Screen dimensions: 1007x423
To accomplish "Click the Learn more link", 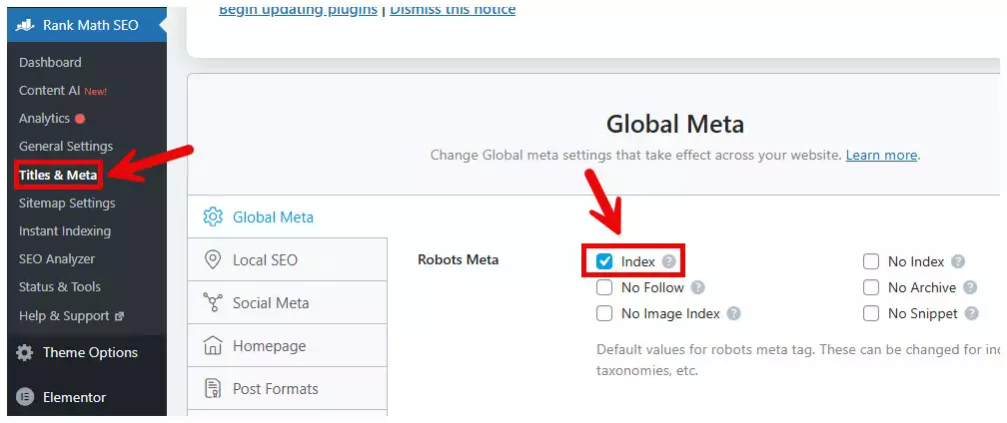I will [x=881, y=155].
